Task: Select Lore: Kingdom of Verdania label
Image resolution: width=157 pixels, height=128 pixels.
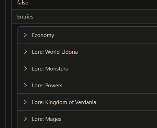Action: tap(64, 102)
